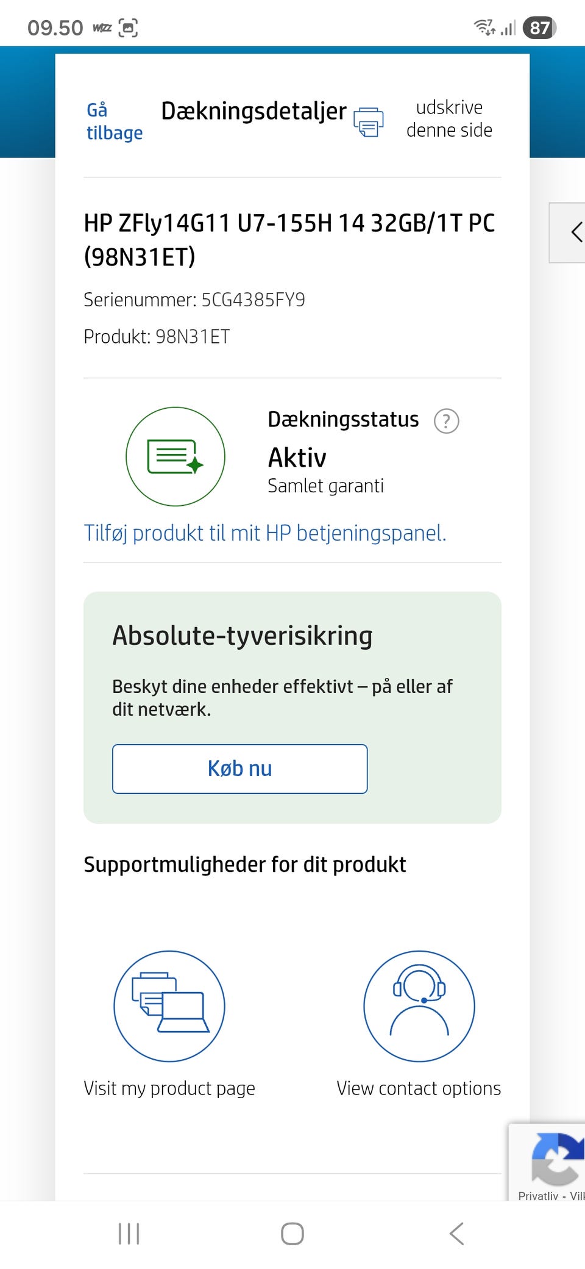This screenshot has height=1269, width=585.
Task: Tap the battery indicator in status bar
Action: (539, 28)
